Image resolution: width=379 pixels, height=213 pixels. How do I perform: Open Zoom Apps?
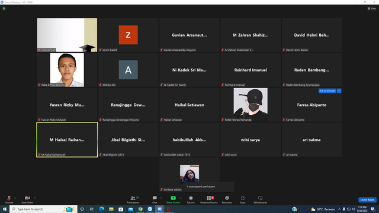[x=243, y=199]
